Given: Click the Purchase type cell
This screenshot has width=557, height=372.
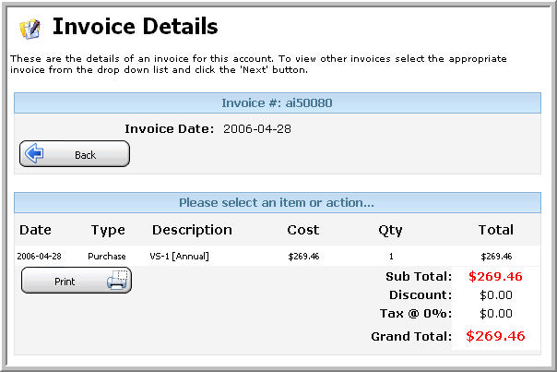Looking at the screenshot, I should point(107,256).
